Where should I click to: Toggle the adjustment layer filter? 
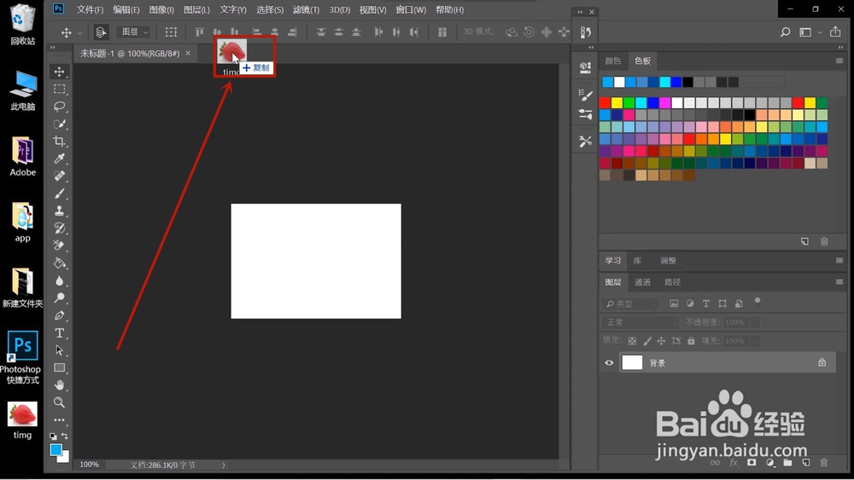690,304
